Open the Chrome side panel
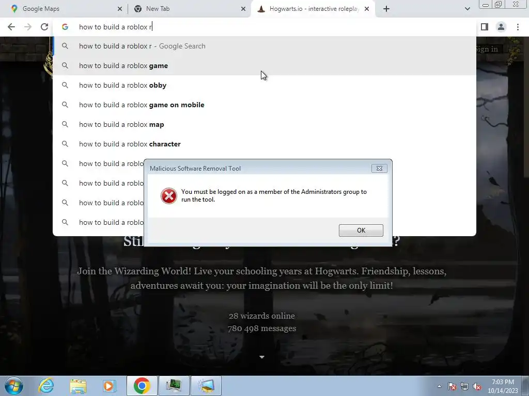The image size is (529, 396). 485,27
